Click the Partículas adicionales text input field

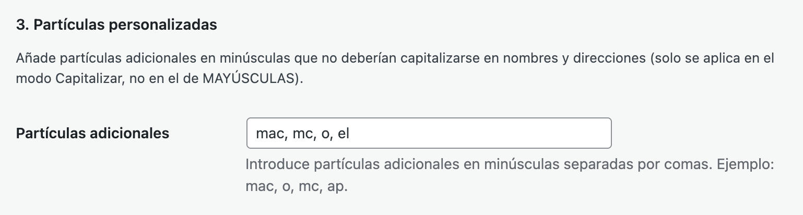point(428,133)
